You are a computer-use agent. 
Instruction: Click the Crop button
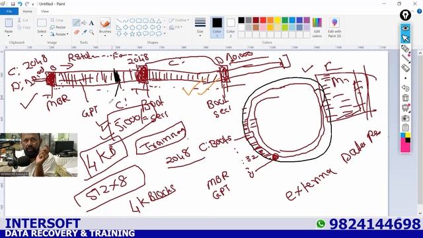57,20
